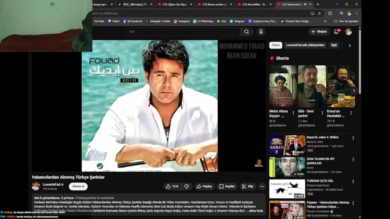Open the Tüm Yer İşaretleri folder
The width and height of the screenshot is (390, 219).
(346, 21)
